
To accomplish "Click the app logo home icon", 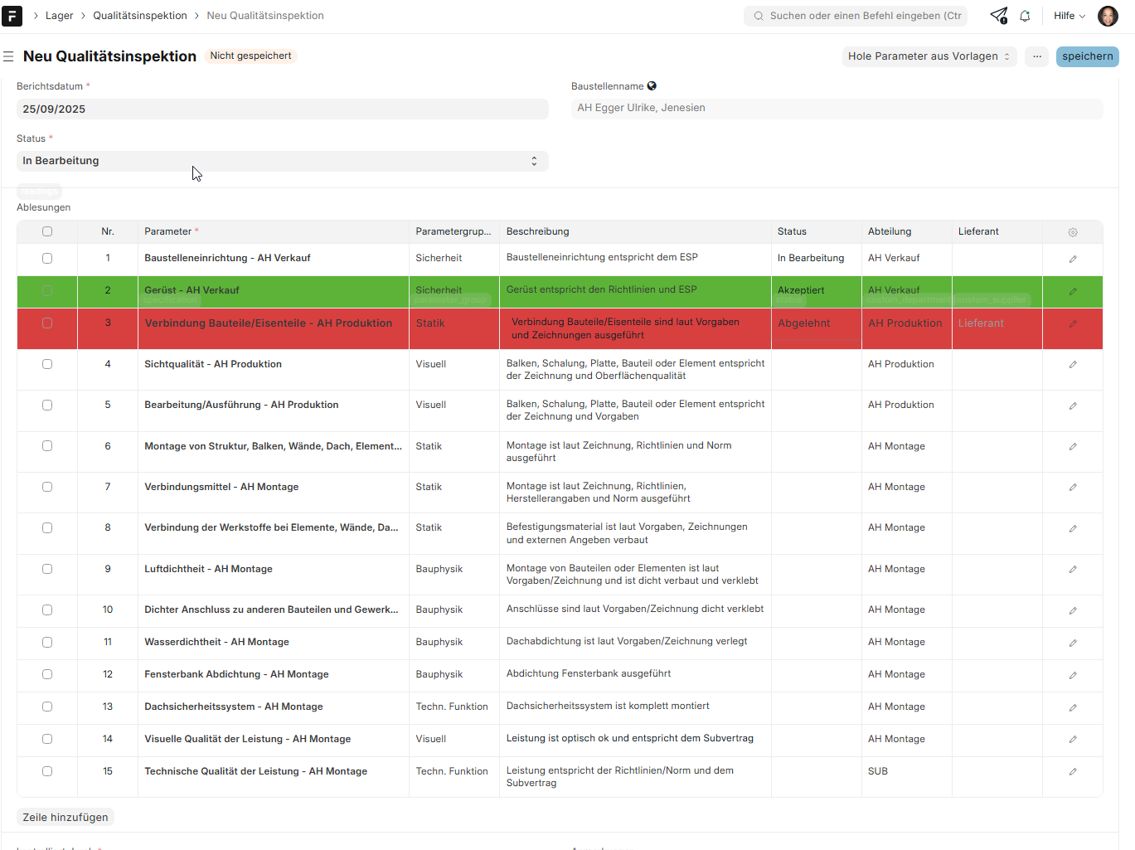I will 12,16.
